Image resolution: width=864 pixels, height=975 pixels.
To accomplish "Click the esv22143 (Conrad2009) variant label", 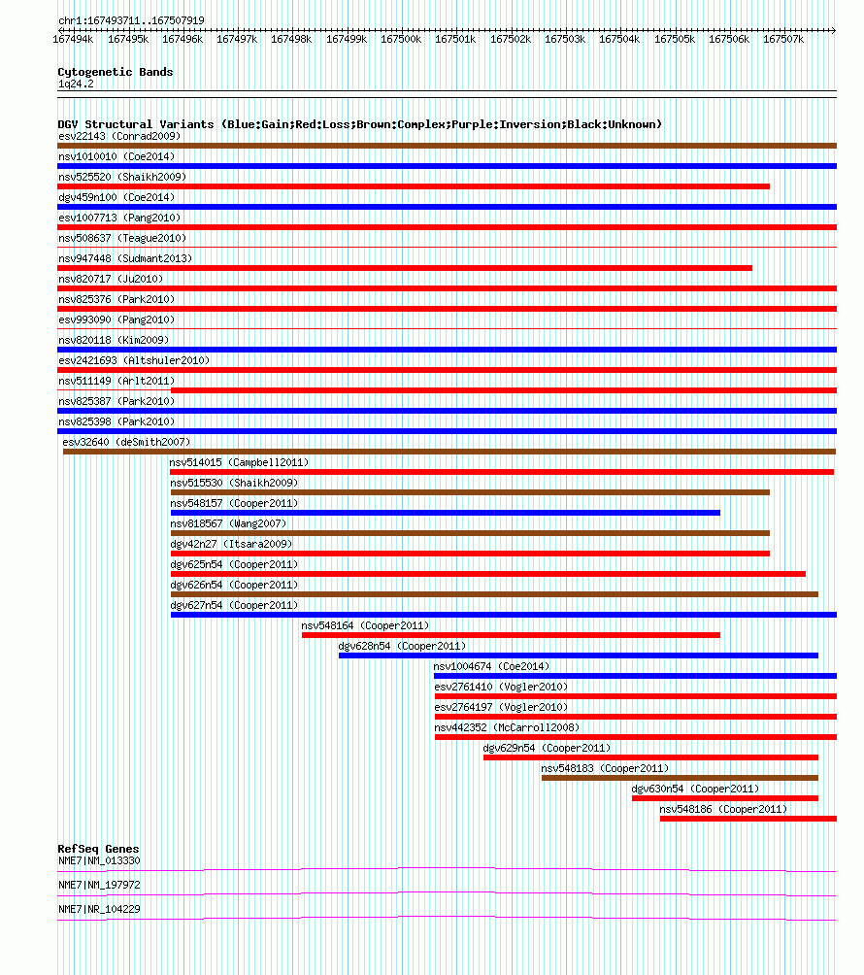I will coord(119,136).
